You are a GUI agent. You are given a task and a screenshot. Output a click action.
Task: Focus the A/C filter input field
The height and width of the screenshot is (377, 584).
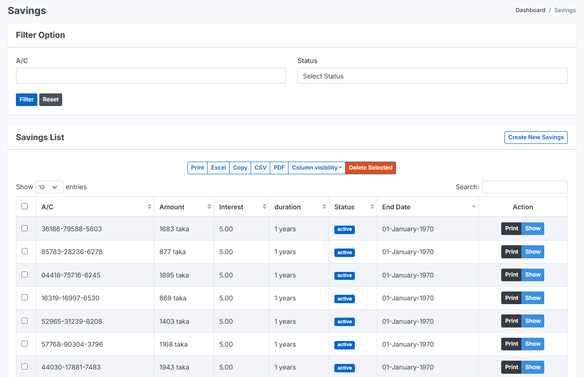click(151, 76)
